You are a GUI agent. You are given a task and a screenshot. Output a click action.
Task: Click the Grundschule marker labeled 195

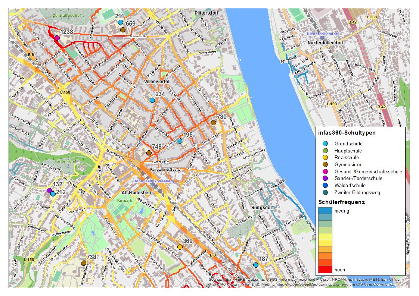tap(179, 141)
